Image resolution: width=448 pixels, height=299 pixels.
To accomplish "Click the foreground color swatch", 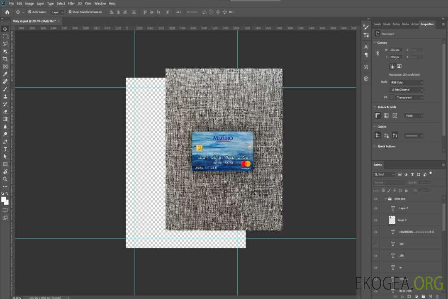I will point(4,199).
